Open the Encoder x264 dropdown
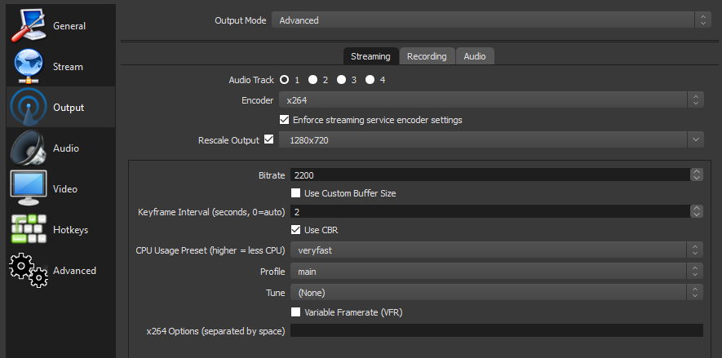Image resolution: width=722 pixels, height=358 pixels. (490, 99)
